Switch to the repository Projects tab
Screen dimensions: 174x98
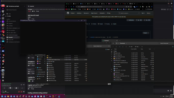pyautogui.click(x=100, y=24)
